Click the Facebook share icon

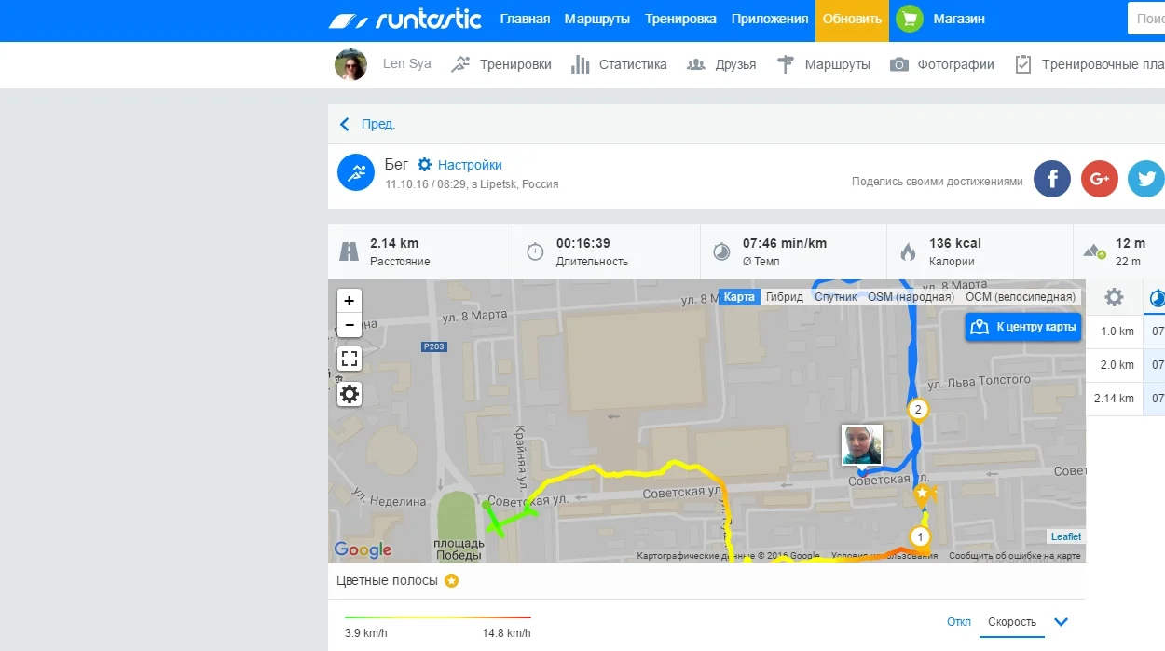1052,179
